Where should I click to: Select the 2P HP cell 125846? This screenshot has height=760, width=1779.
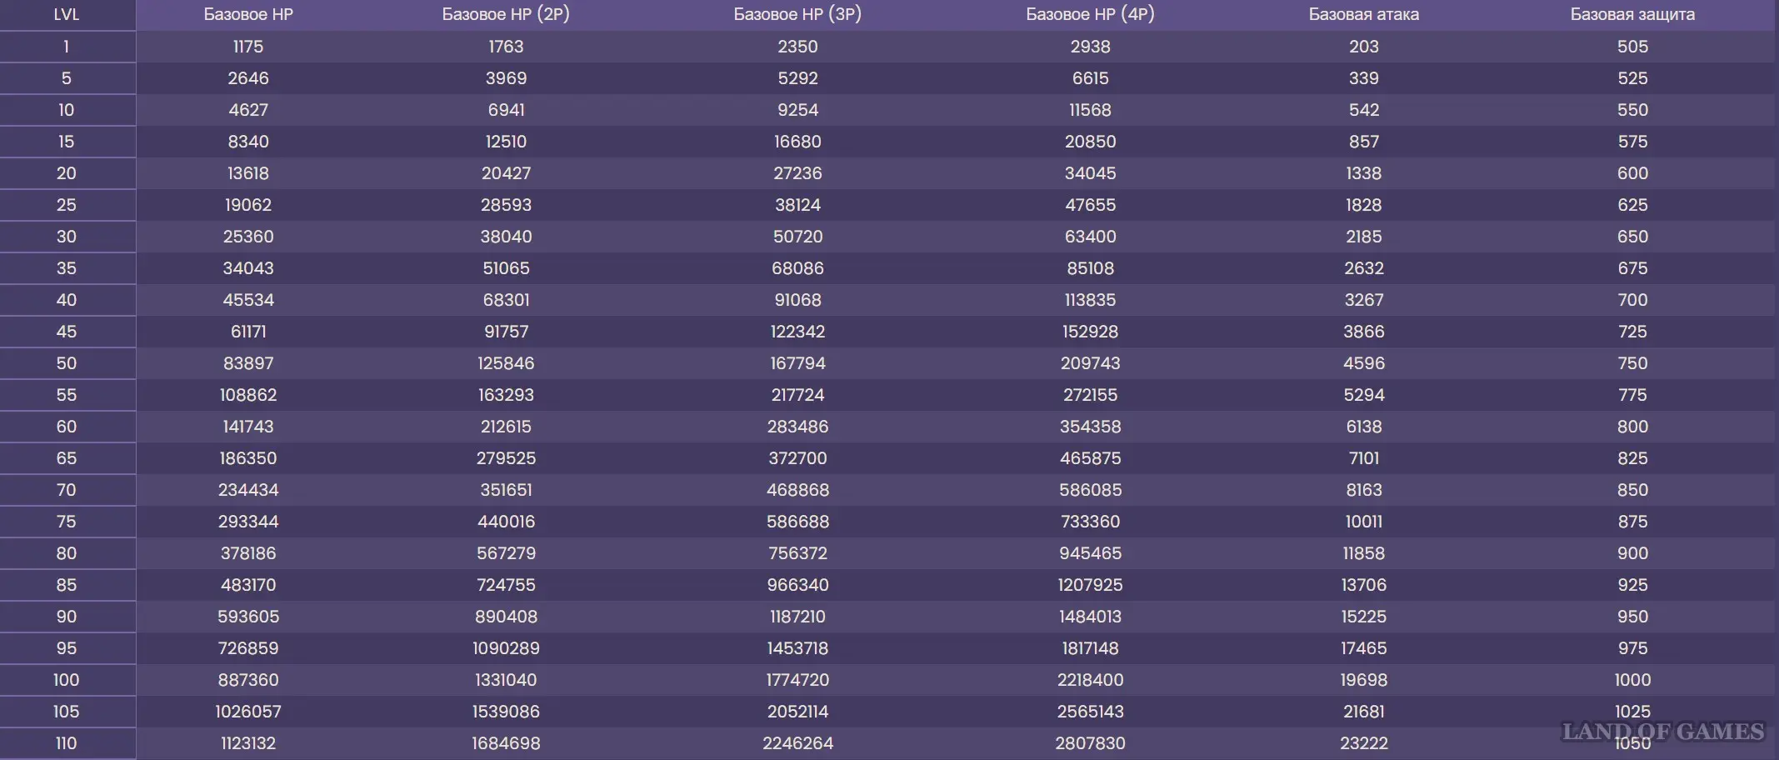pos(506,363)
